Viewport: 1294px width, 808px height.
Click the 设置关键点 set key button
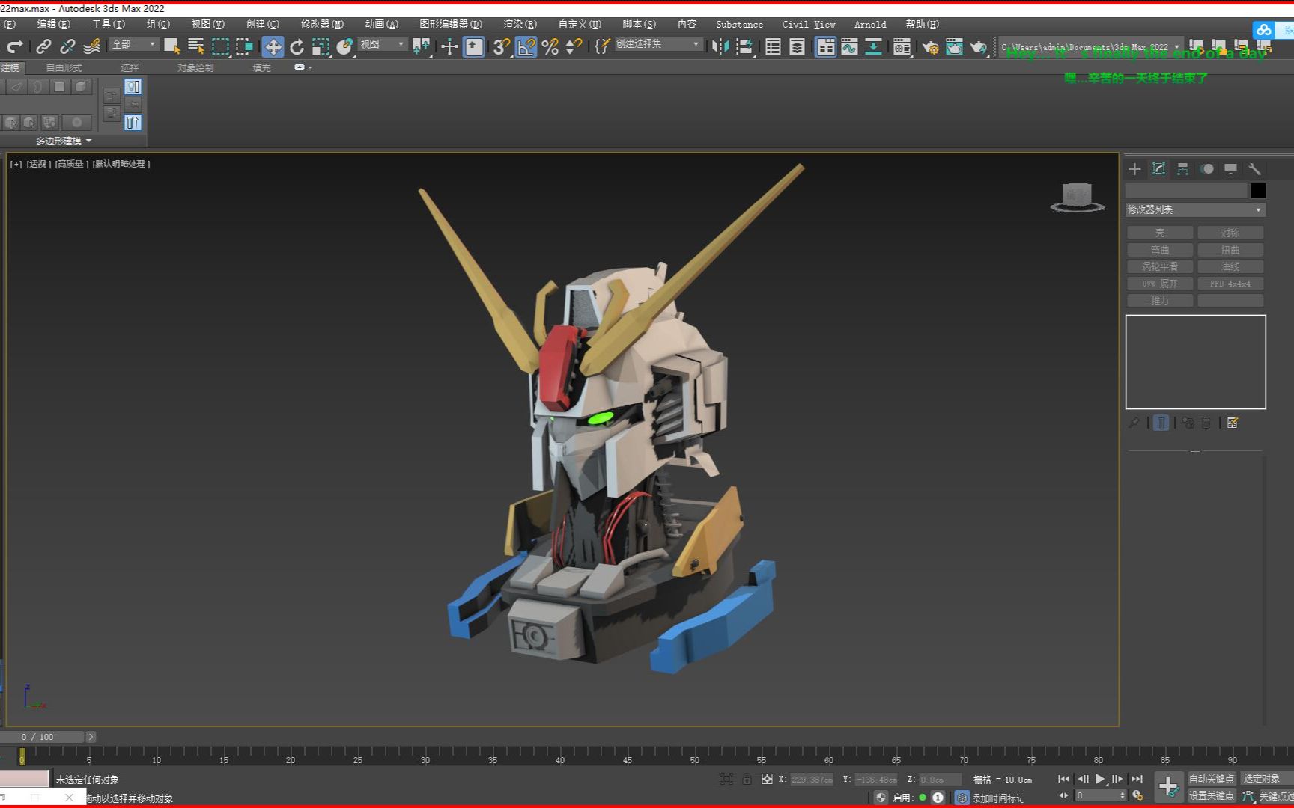pyautogui.click(x=1211, y=795)
